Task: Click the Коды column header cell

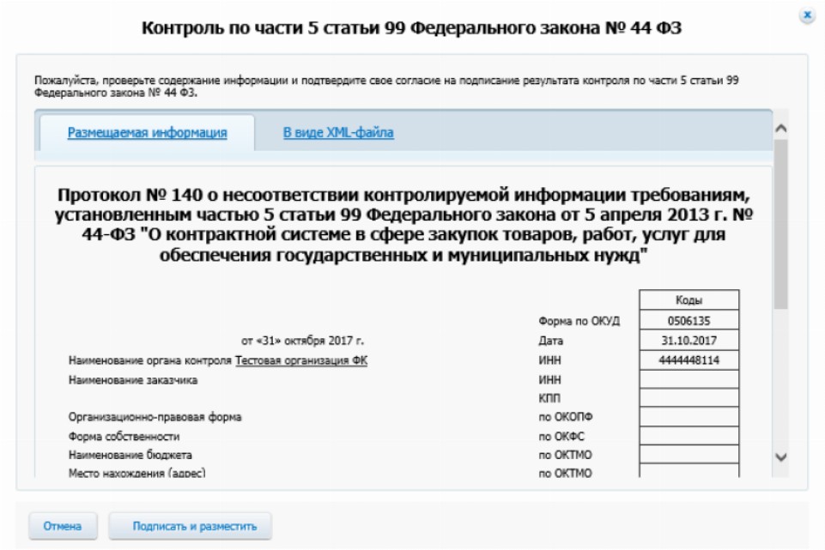Action: click(689, 301)
